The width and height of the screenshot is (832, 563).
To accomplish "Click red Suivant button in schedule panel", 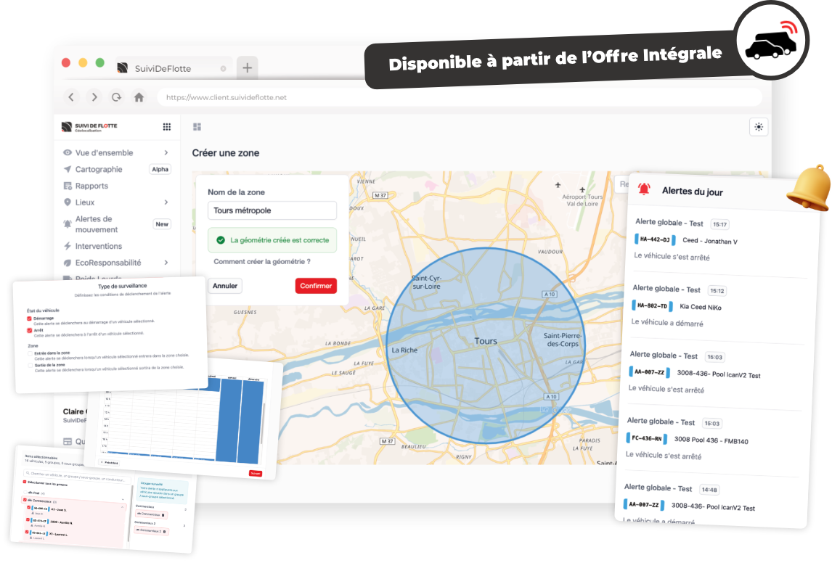I will (256, 473).
